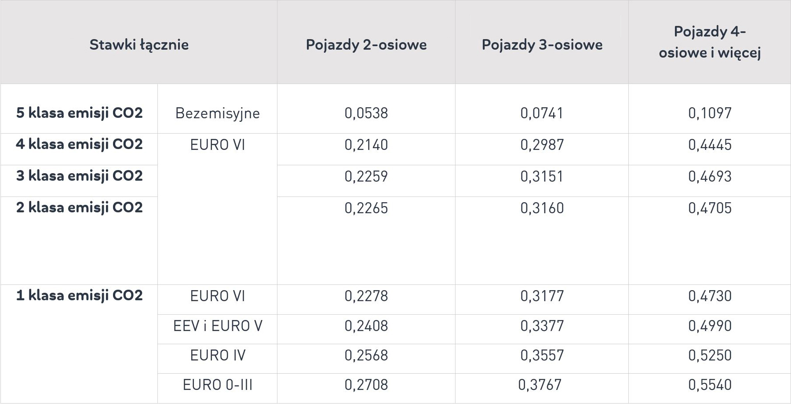Select the 'Pojazdy 2-osiowe' column header

(x=366, y=45)
